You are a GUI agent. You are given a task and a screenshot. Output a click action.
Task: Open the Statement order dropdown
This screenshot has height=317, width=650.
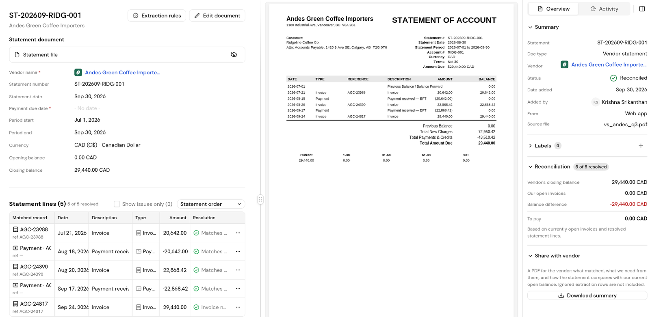pos(211,204)
